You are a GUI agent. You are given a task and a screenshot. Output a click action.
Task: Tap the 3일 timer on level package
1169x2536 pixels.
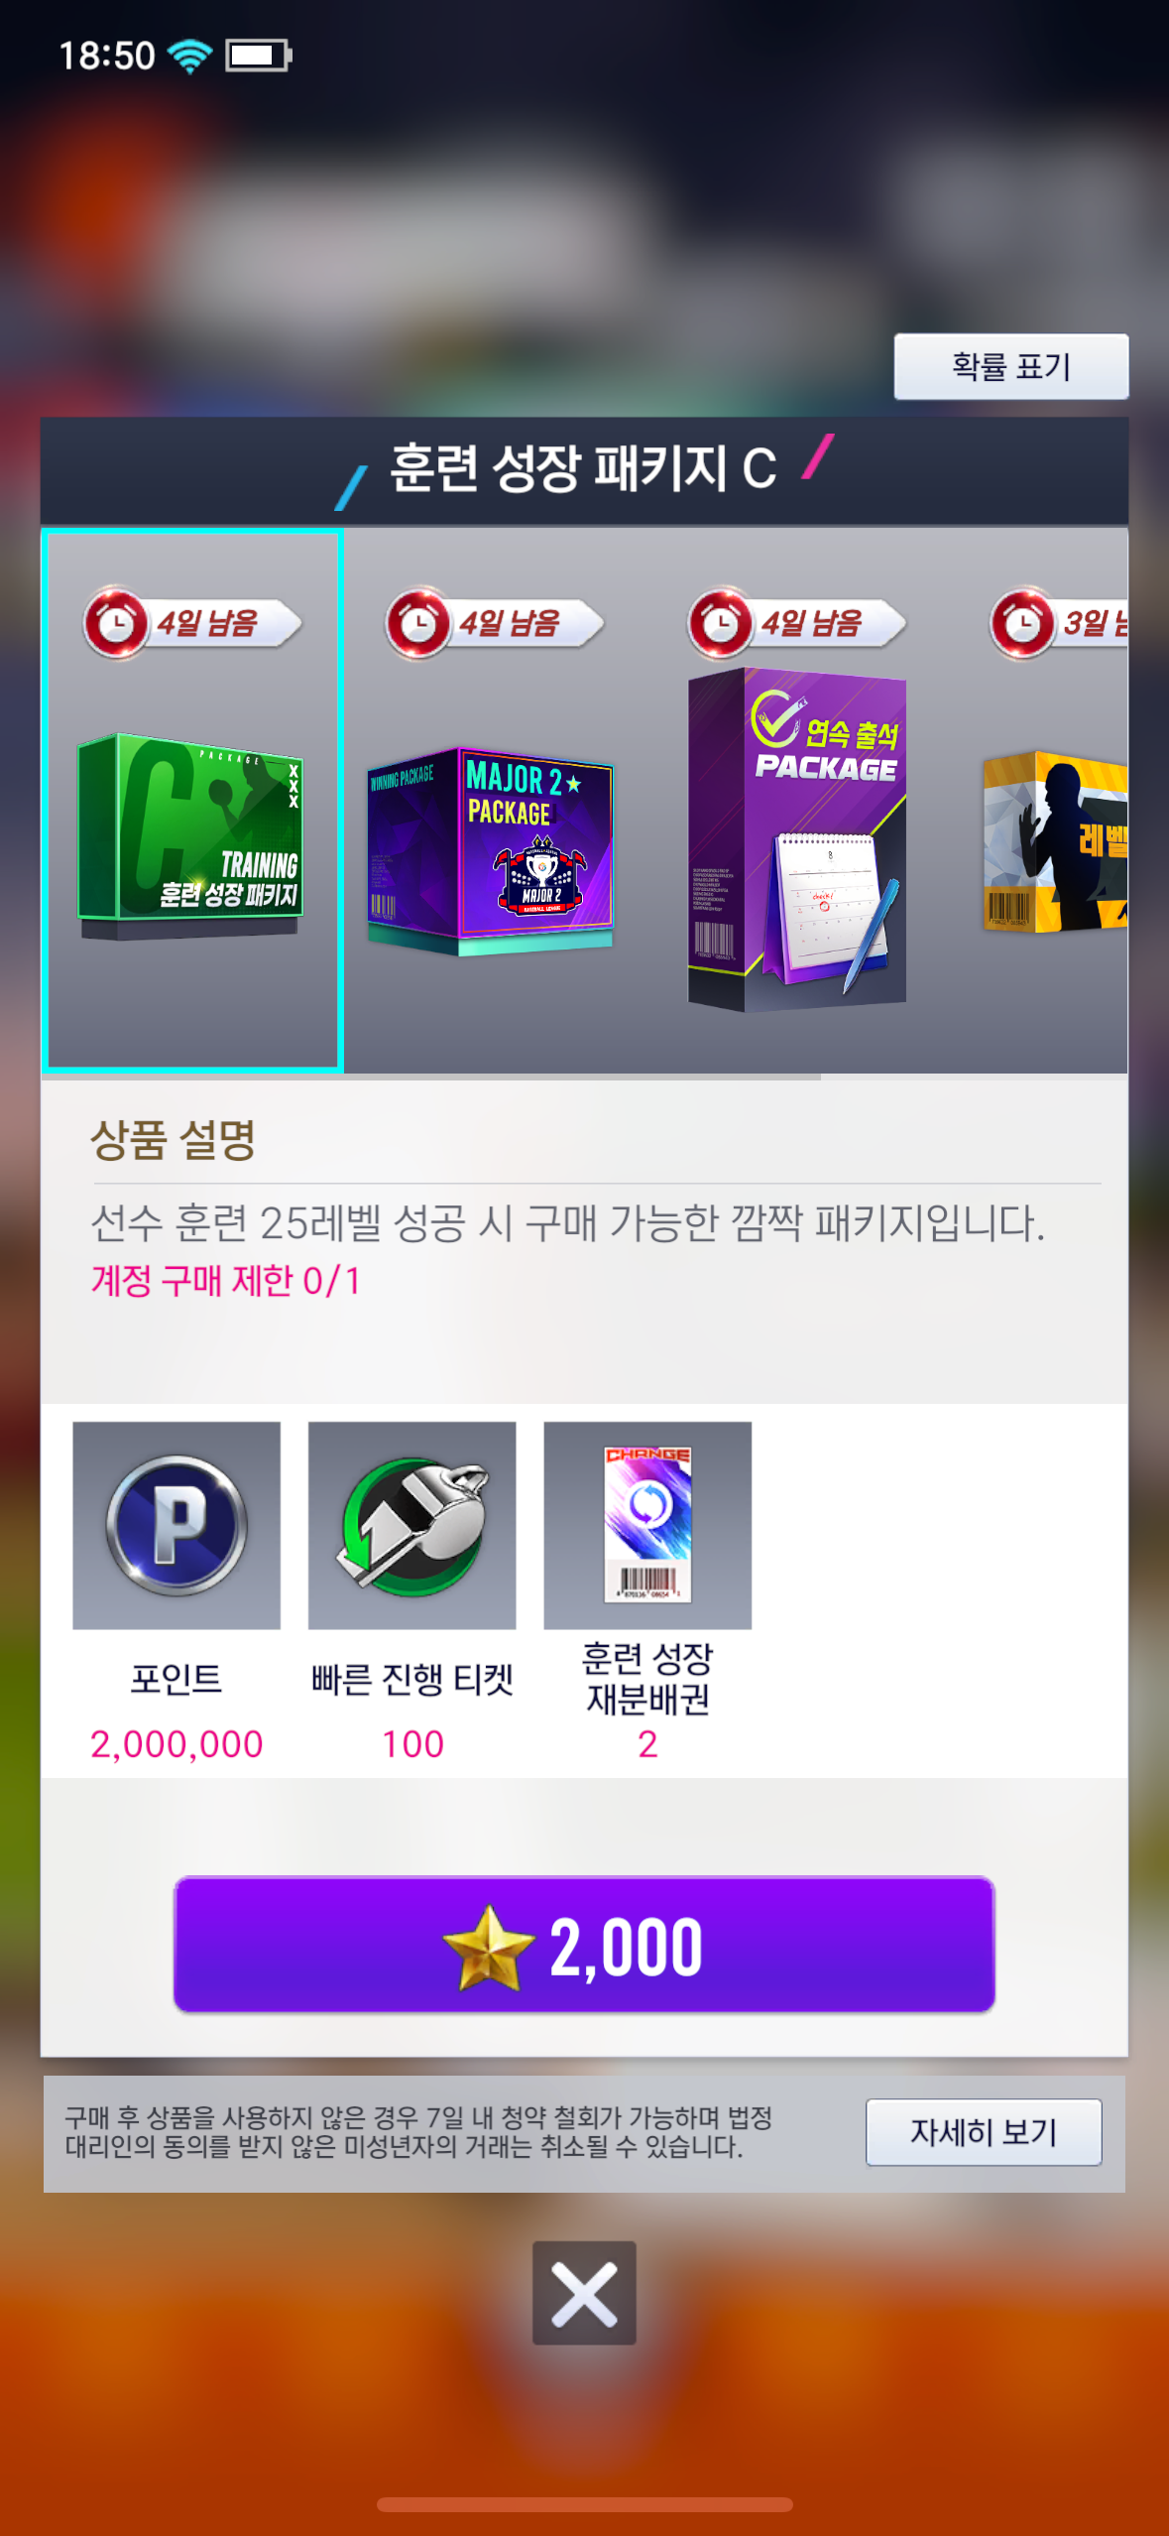(x=1059, y=622)
